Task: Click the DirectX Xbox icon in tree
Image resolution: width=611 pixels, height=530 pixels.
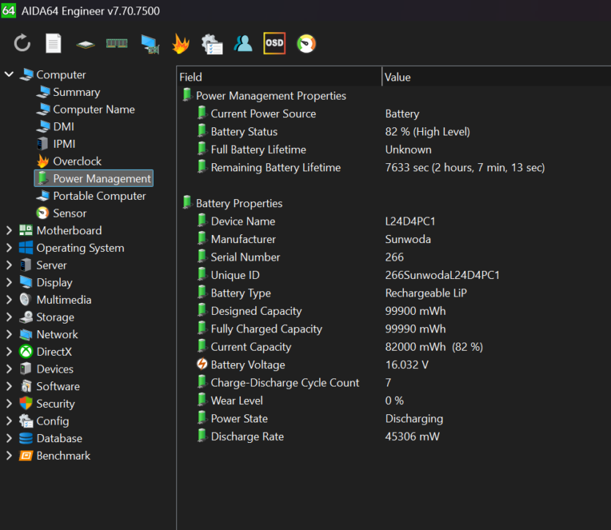Action: click(x=26, y=351)
